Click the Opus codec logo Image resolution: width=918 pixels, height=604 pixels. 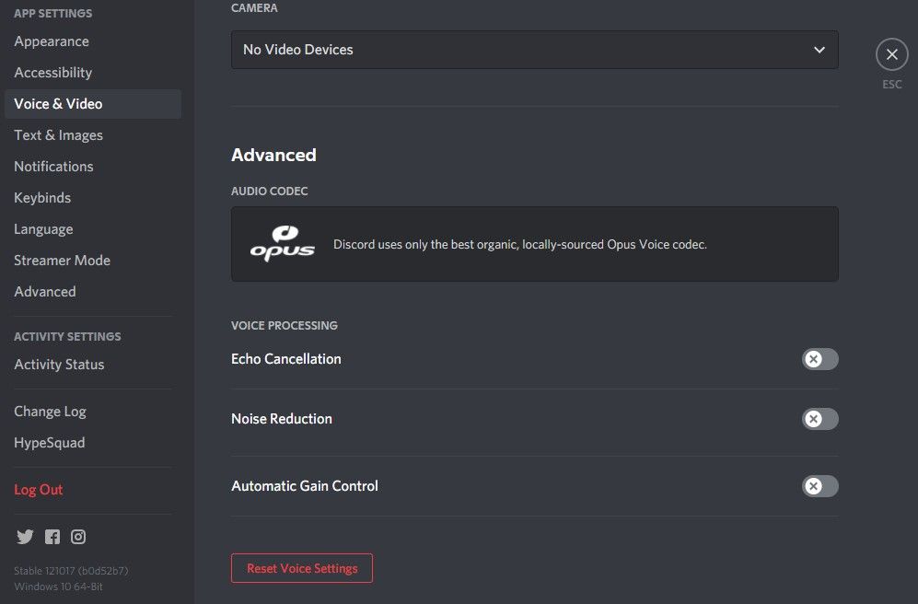[x=282, y=243]
